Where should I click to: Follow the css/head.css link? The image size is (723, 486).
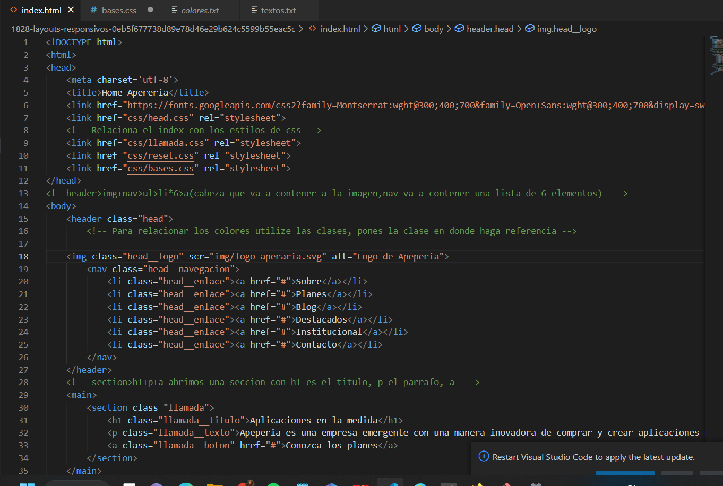158,118
